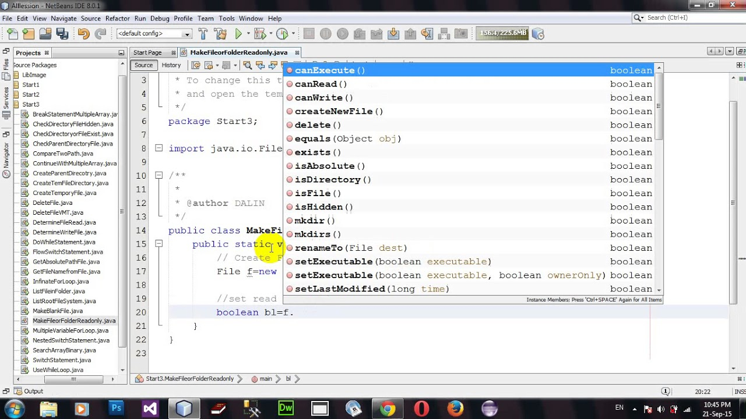Open DeleteFile.java in Projects tree
This screenshot has width=746, height=419.
52,203
